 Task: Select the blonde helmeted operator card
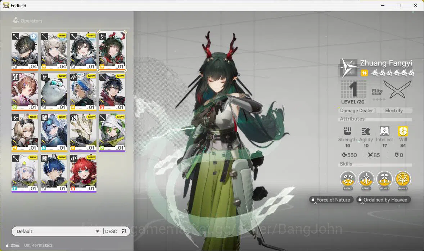(x=25, y=133)
